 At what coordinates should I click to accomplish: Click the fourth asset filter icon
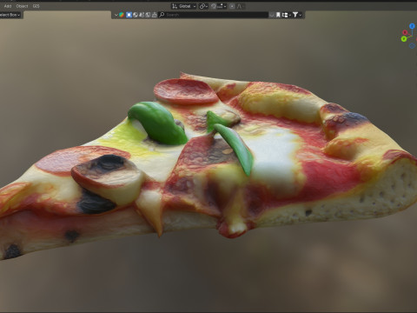[x=142, y=15]
